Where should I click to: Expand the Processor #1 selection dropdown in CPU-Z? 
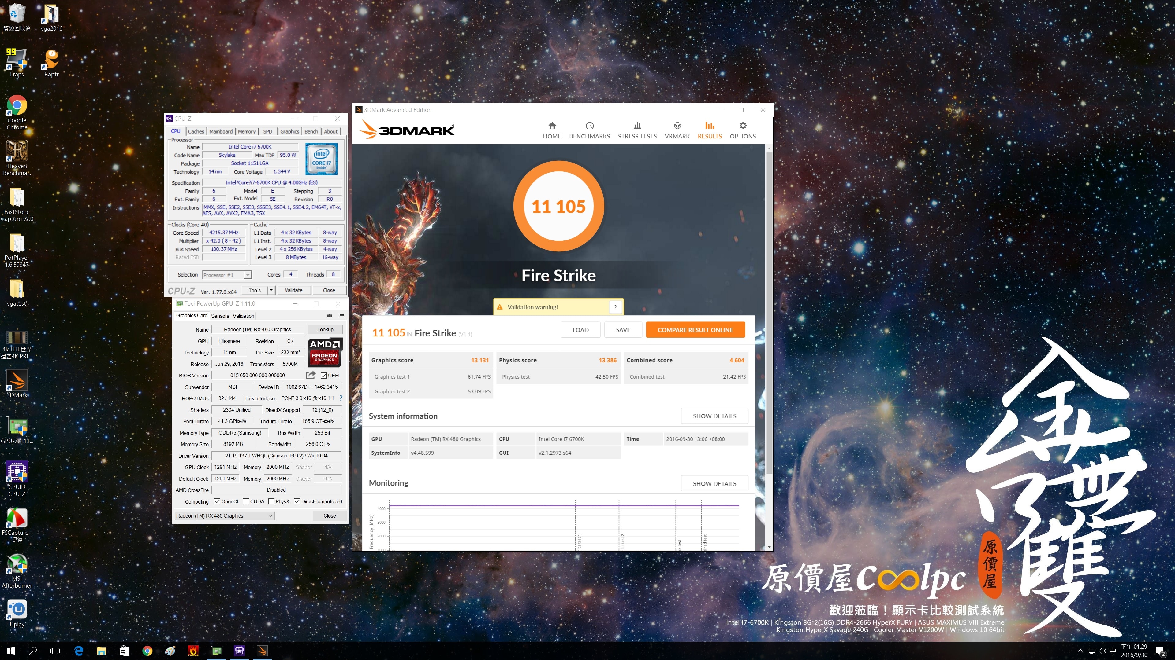247,275
